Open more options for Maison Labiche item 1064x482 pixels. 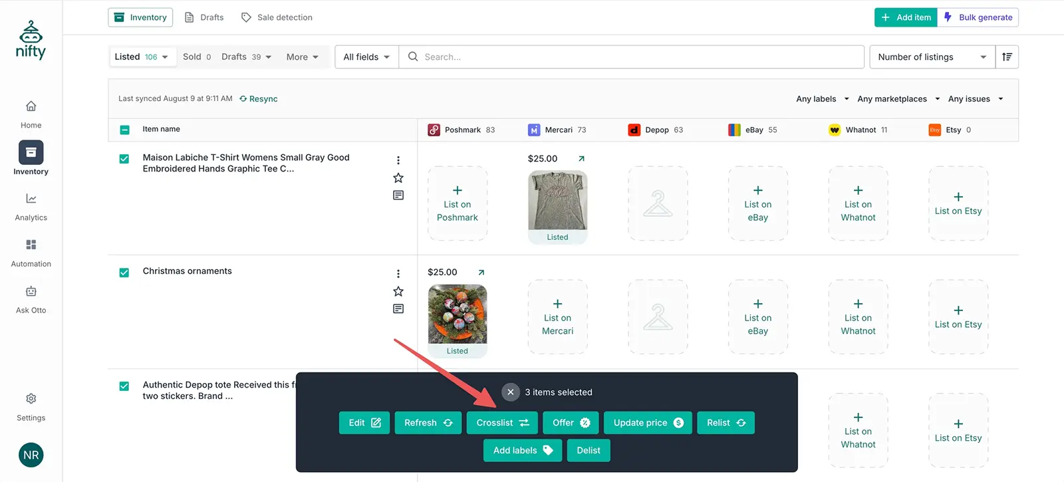coord(398,160)
